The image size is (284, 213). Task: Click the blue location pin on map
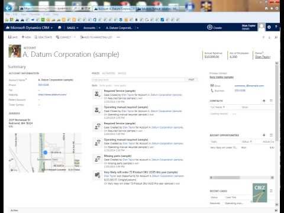(46, 152)
